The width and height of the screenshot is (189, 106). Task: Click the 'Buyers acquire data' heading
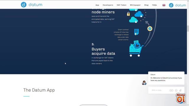(103, 51)
